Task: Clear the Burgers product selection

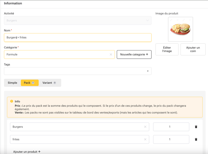Action: coord(145,127)
